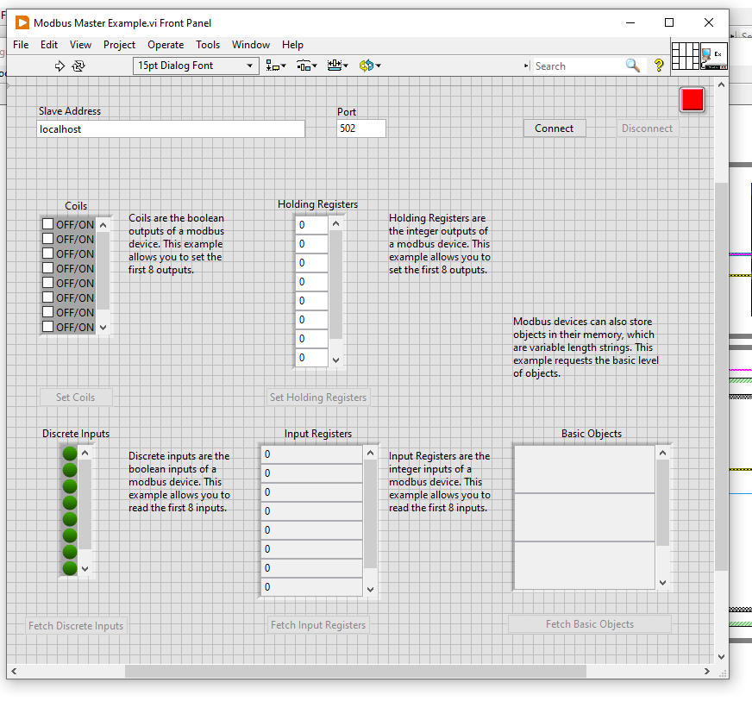Viewport: 752px width, 701px height.
Task: Show Context Help via question mark icon
Action: [659, 66]
